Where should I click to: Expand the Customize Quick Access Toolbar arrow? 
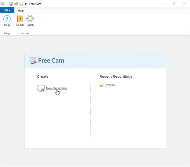[x=26, y=4]
